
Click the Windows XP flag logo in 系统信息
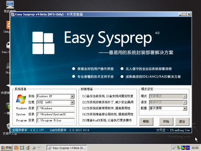21,99
